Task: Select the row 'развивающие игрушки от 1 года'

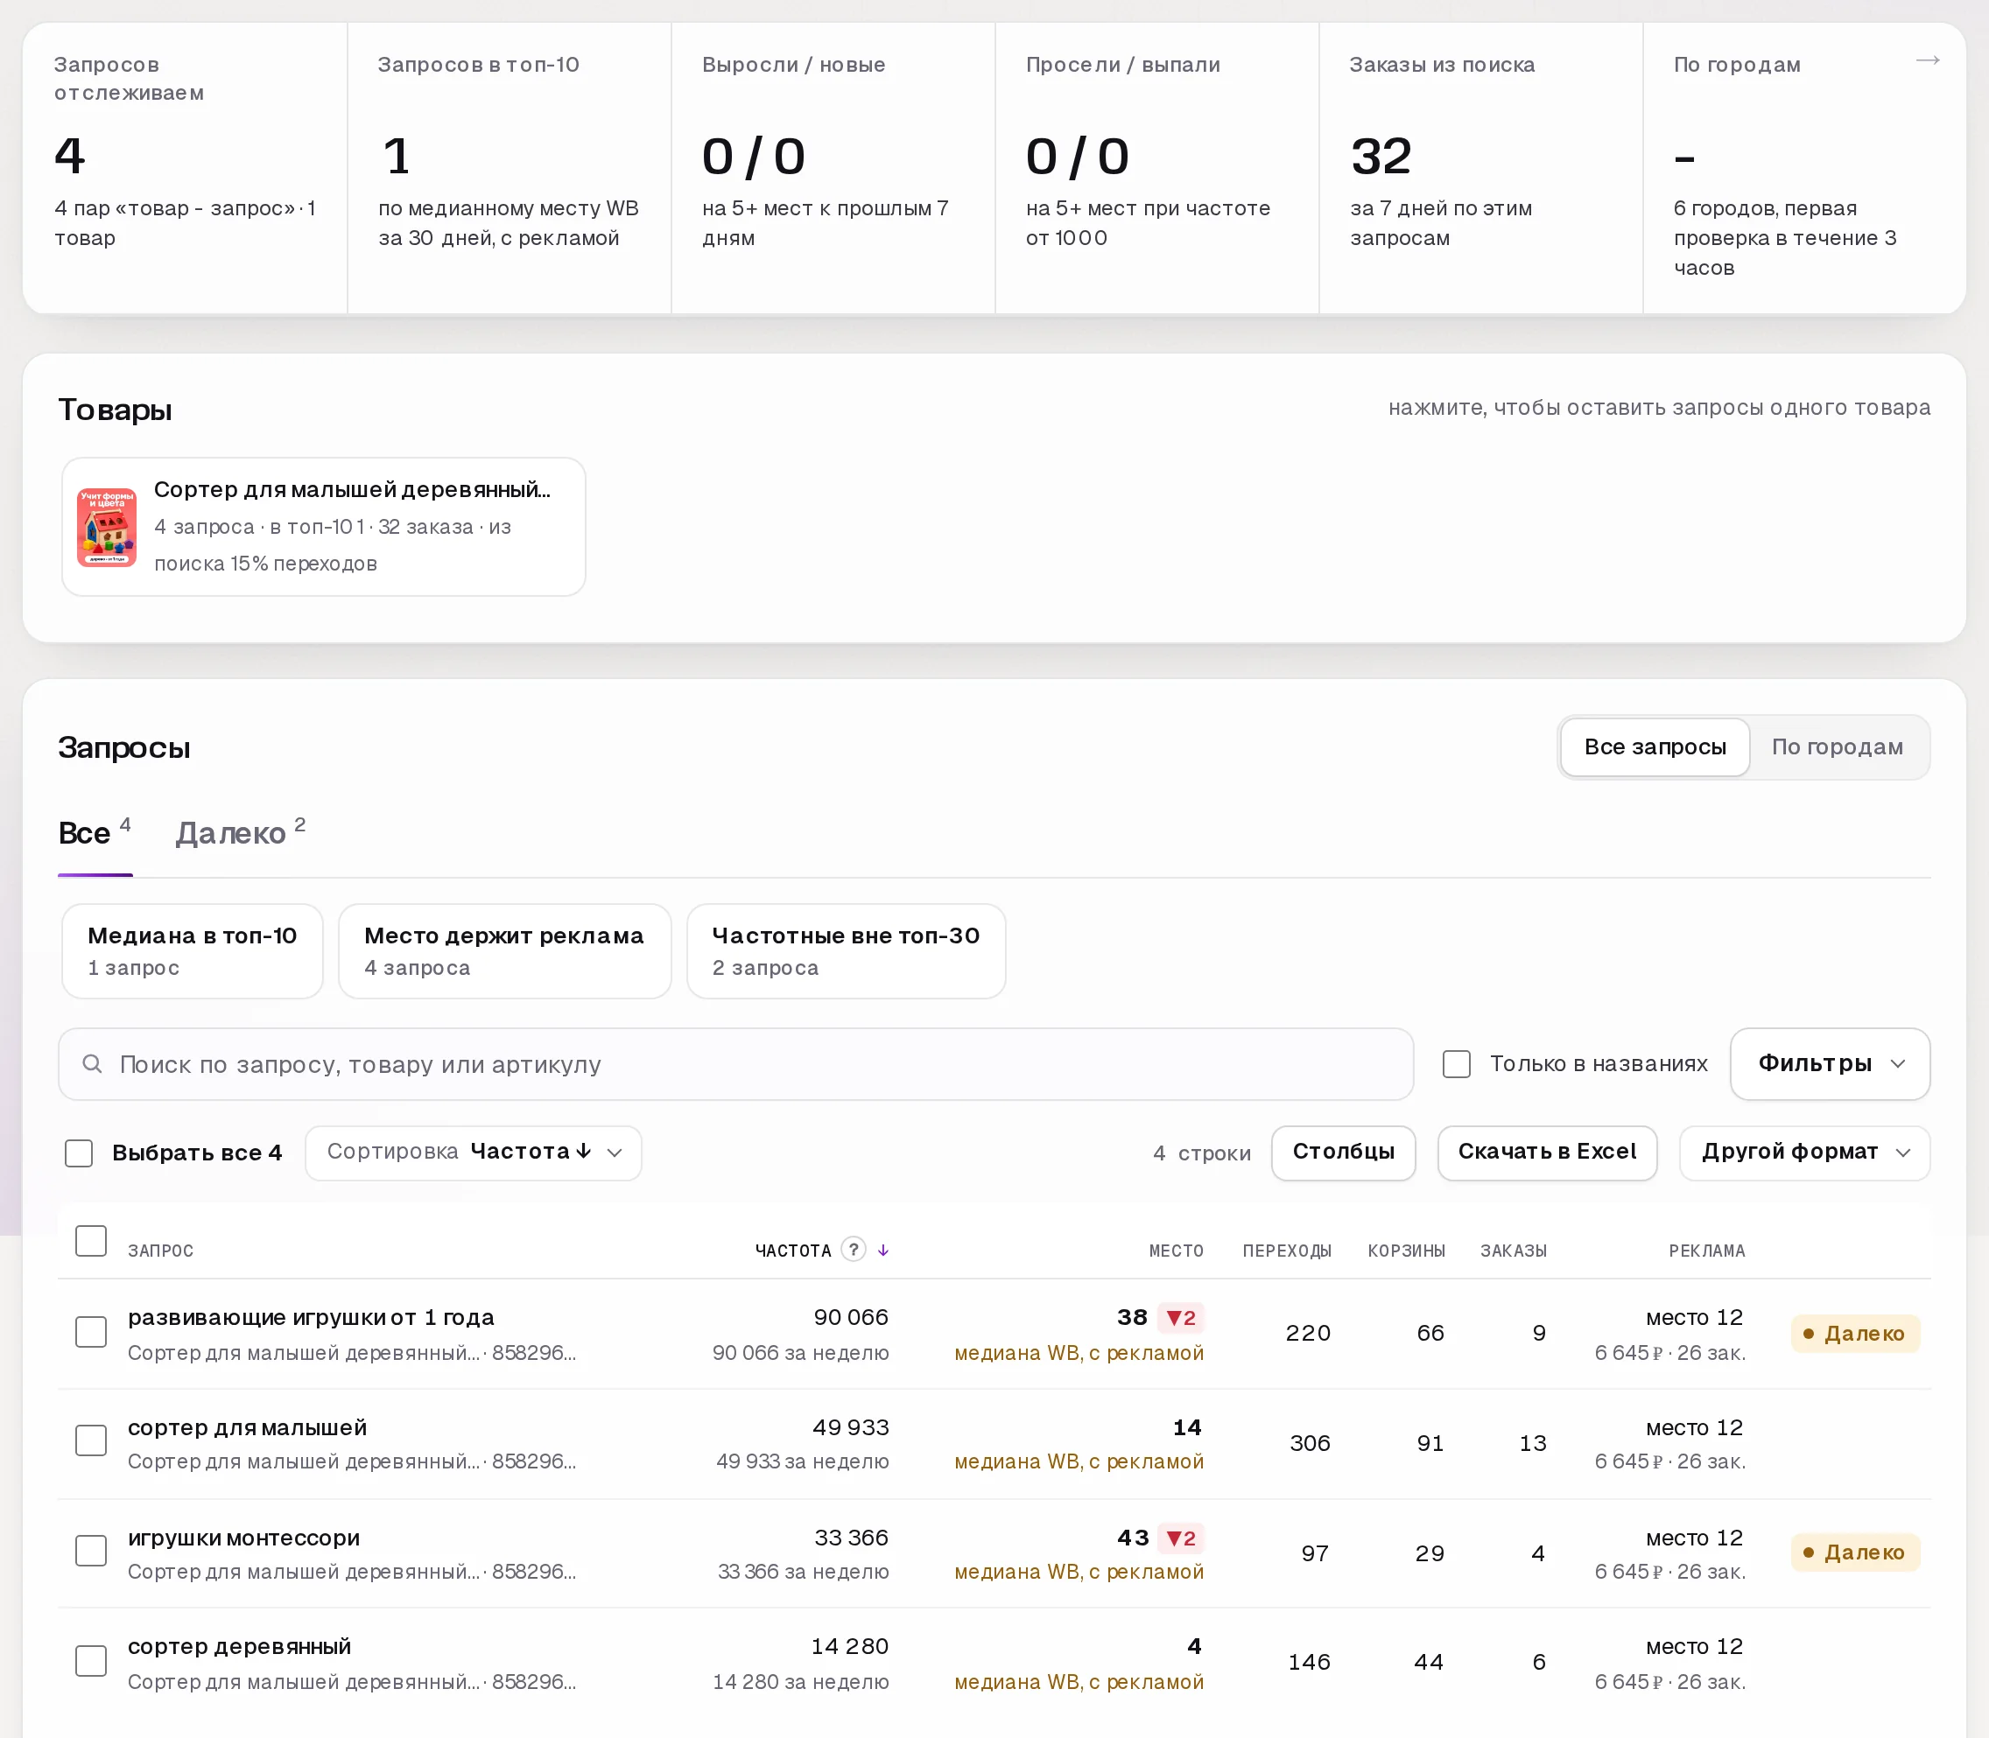Action: tap(91, 1332)
